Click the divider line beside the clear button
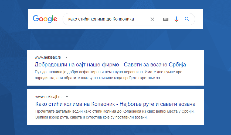 pyautogui.click(x=159, y=19)
